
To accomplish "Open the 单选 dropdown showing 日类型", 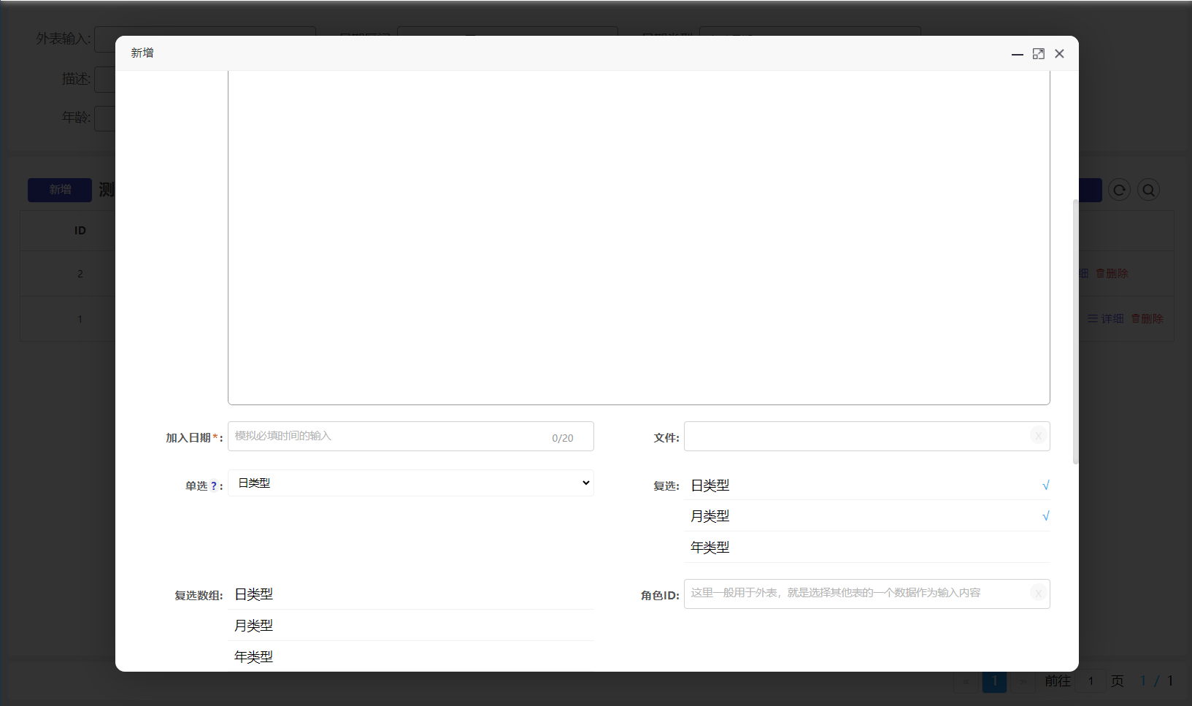I will (410, 483).
